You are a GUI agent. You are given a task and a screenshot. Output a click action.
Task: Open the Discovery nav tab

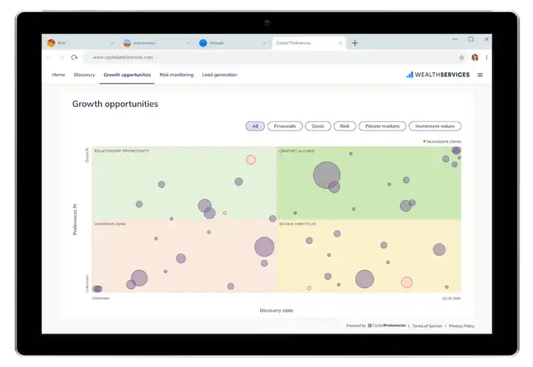point(84,75)
